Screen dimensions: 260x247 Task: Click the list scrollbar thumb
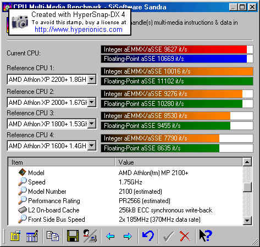[x=247, y=187]
